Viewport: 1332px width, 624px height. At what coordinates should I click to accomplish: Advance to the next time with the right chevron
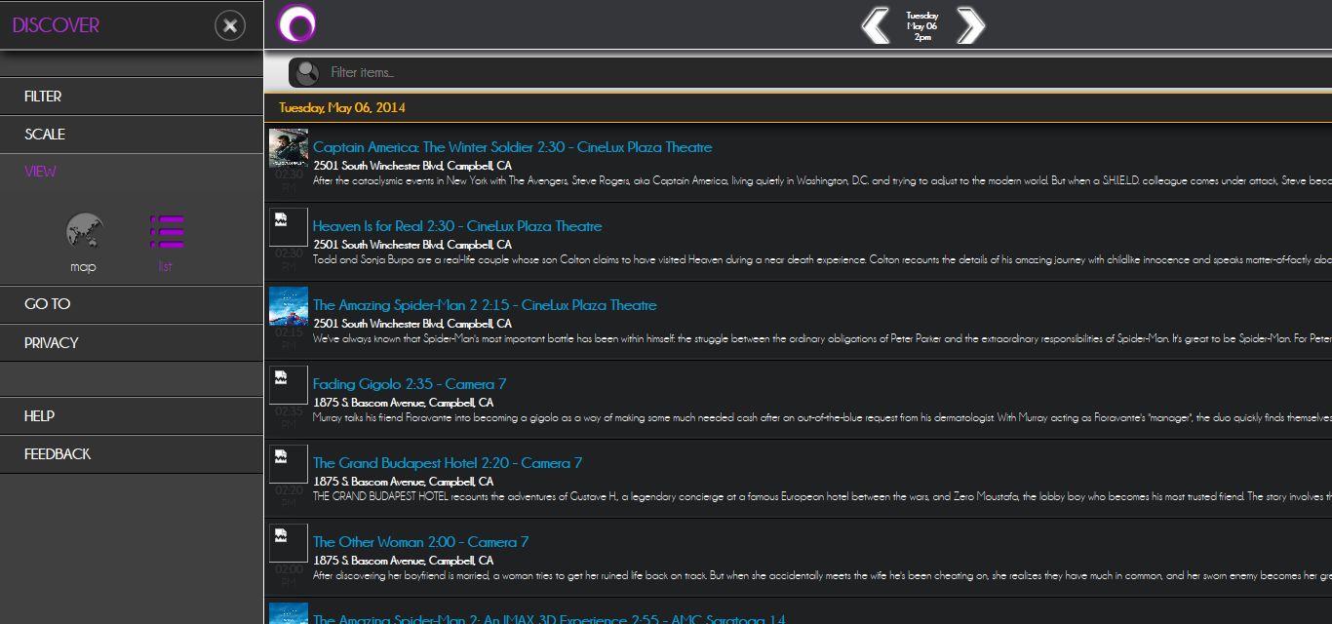coord(970,25)
